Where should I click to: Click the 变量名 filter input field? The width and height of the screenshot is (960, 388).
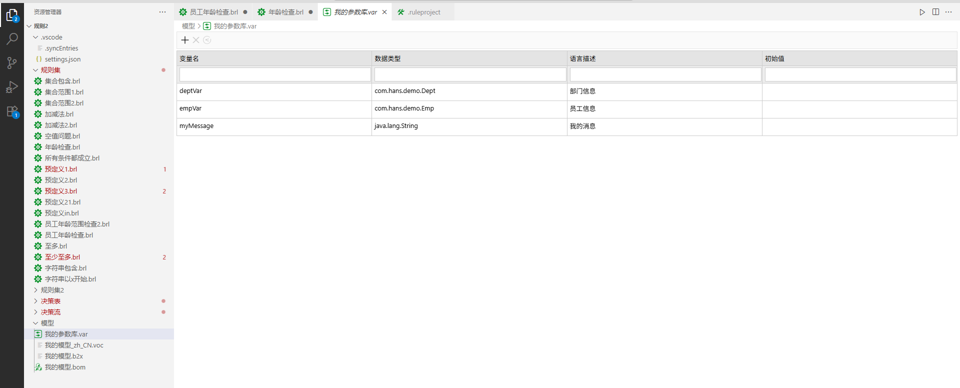coord(274,74)
